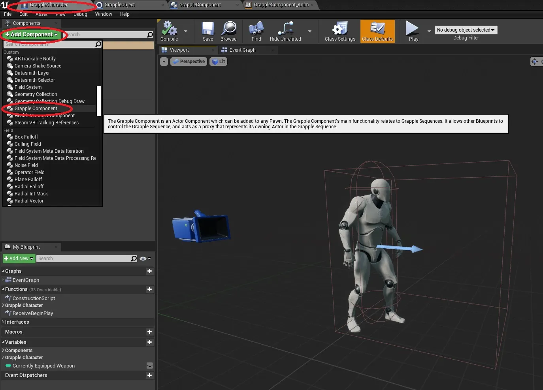Click Add New in My Blueprint
Image resolution: width=543 pixels, height=390 pixels.
point(19,259)
